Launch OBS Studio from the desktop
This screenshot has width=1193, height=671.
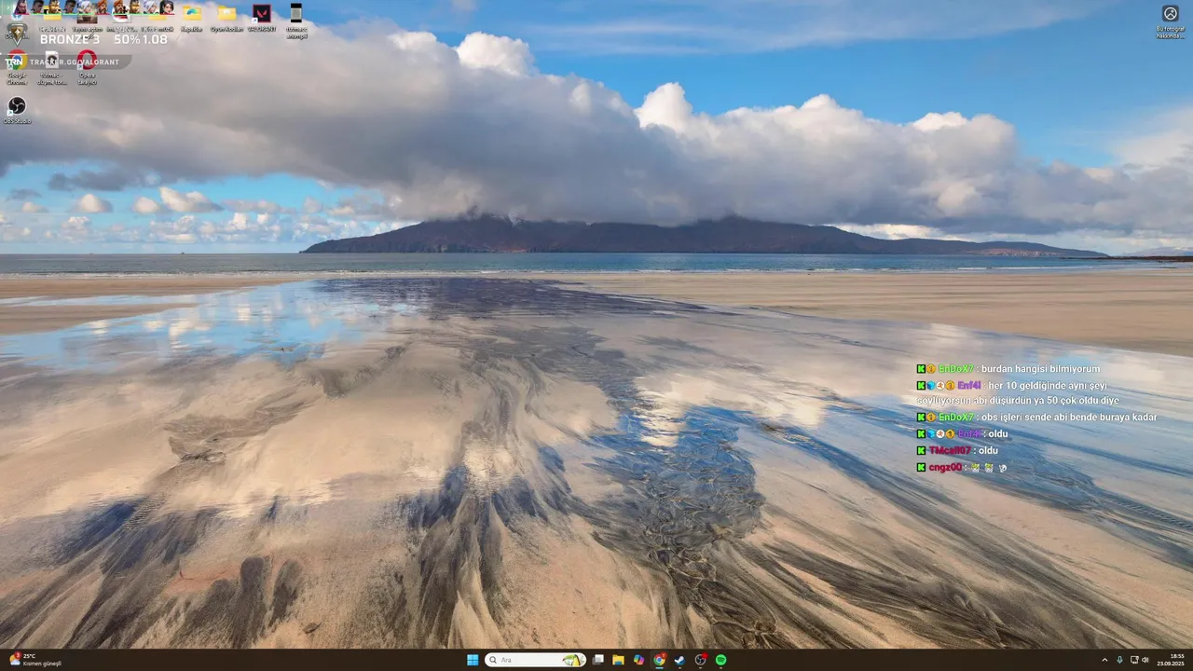pyautogui.click(x=17, y=110)
